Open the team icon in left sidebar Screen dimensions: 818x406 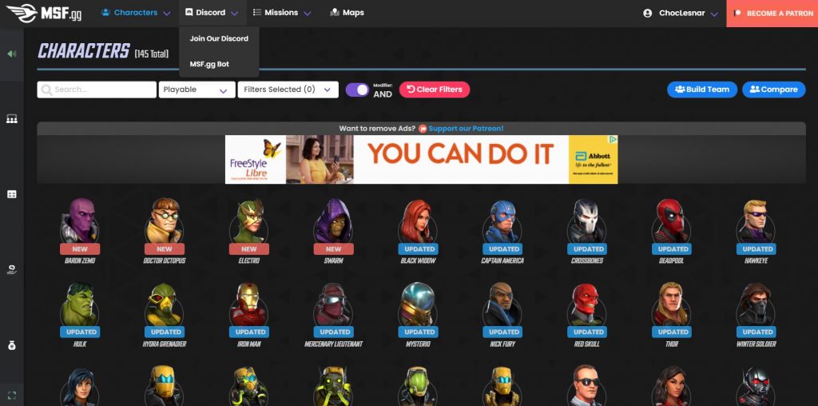(x=11, y=119)
